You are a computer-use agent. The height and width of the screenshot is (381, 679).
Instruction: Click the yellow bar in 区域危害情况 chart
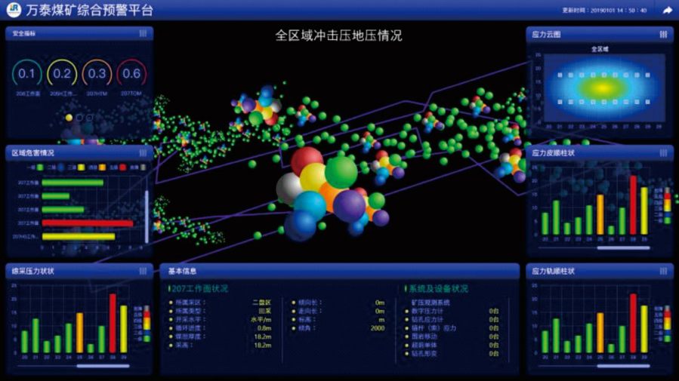pyautogui.click(x=79, y=237)
